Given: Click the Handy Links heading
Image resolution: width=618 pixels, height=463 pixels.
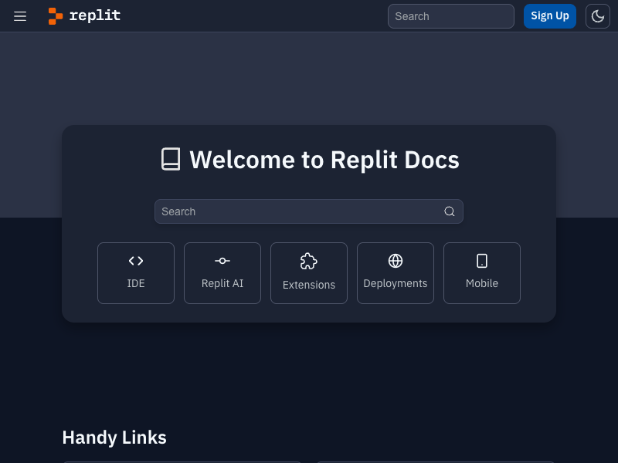Looking at the screenshot, I should tap(114, 438).
